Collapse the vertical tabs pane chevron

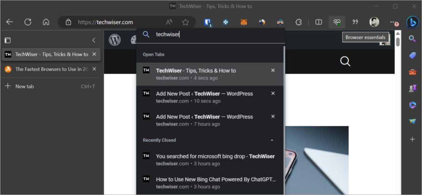[x=94, y=40]
